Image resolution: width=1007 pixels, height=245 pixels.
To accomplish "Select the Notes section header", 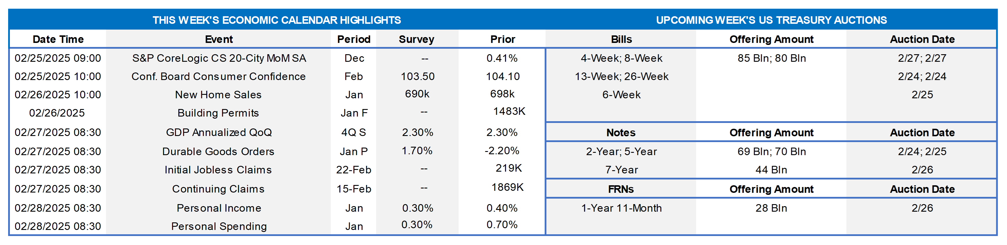I will pos(621,133).
